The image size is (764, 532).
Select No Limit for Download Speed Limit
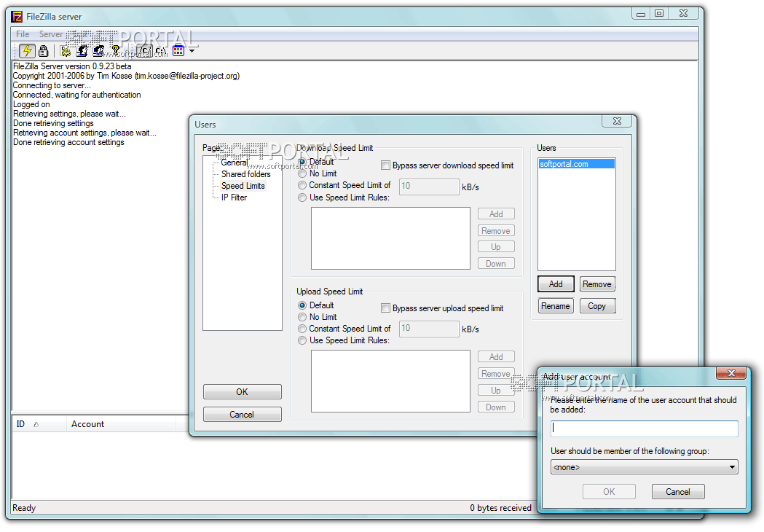tap(302, 173)
